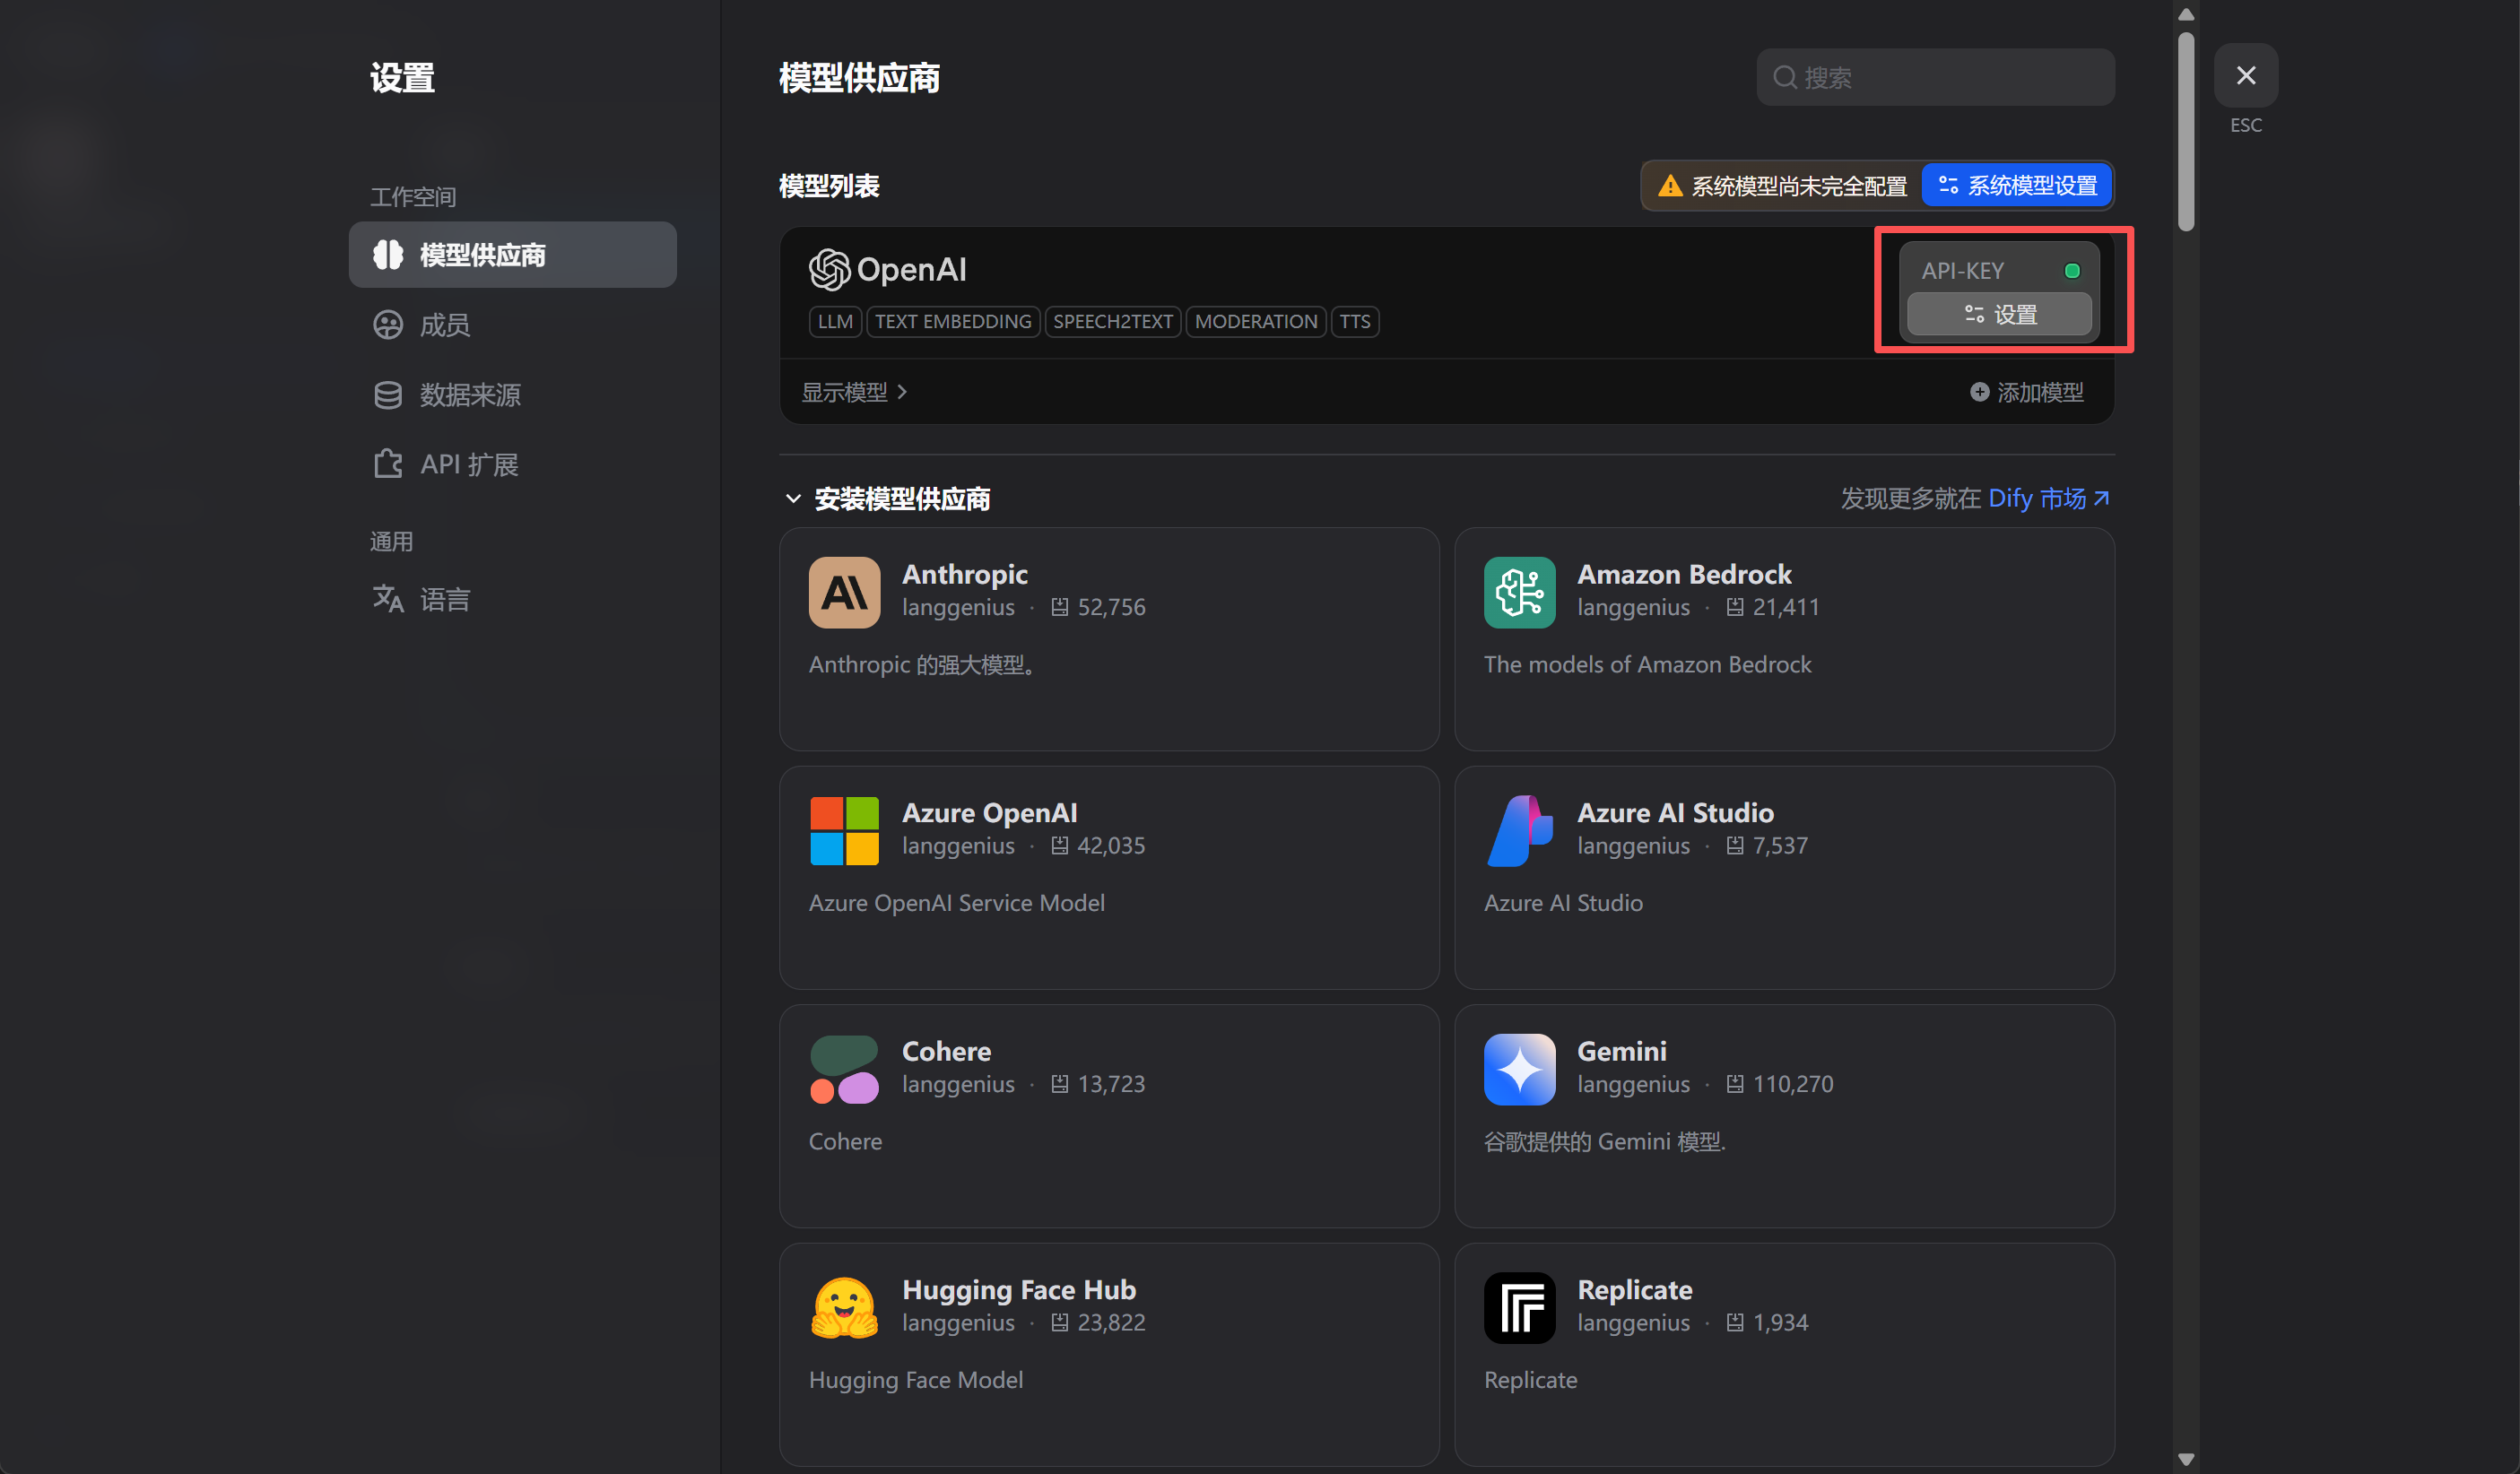Click the "Hugging Face Model" description
Viewport: 2520px width, 1474px height.
point(915,1379)
